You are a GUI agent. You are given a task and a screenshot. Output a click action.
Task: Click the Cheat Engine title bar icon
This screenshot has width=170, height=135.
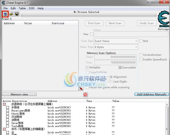tap(3, 3)
